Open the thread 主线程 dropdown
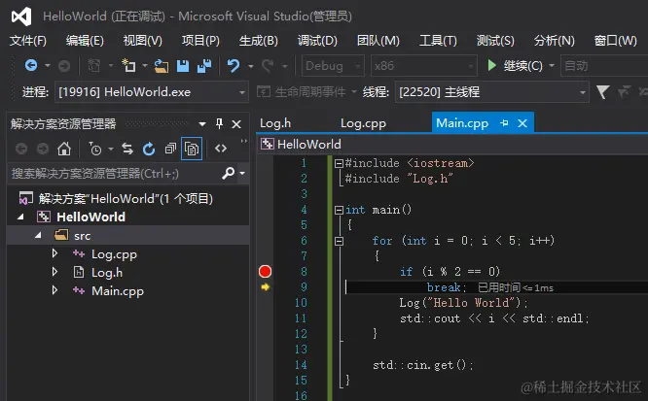This screenshot has width=648, height=401. 491,92
